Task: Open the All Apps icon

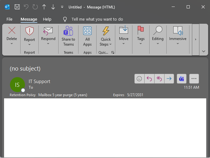Action: 88,31
